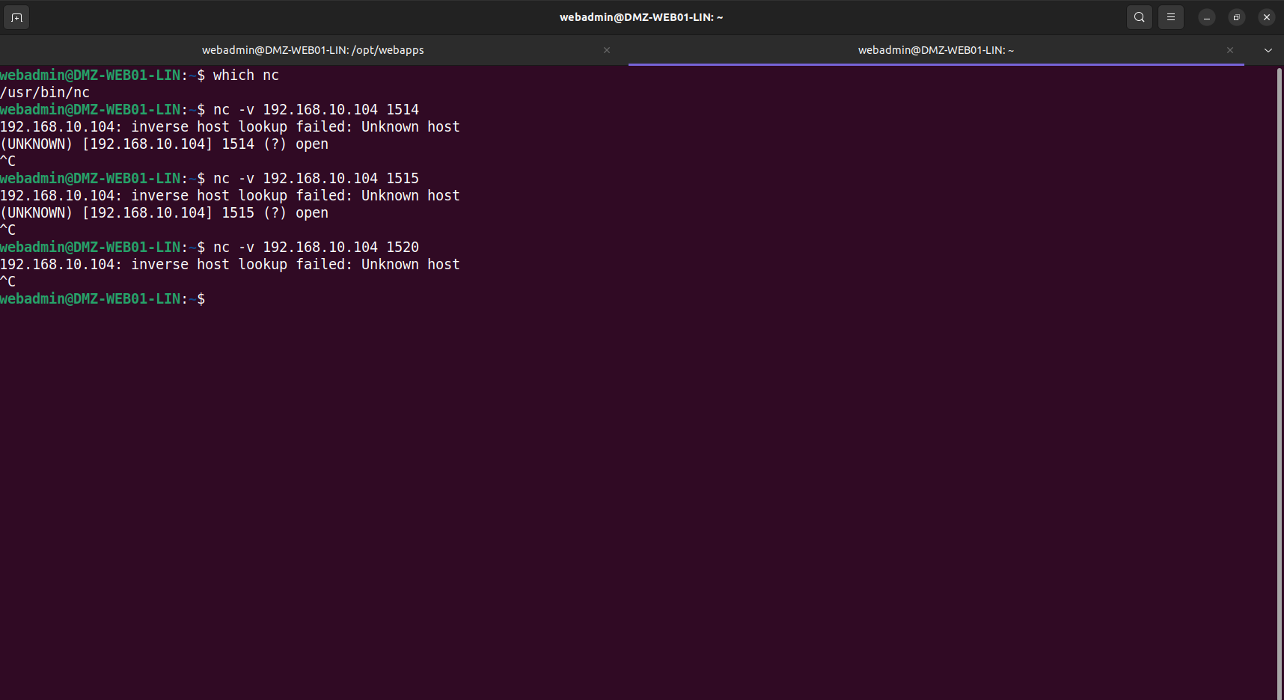Click the terminal vertical scrollbar

(1280, 383)
